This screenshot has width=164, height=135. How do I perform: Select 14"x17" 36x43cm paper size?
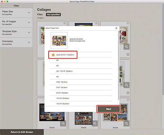pos(81,104)
